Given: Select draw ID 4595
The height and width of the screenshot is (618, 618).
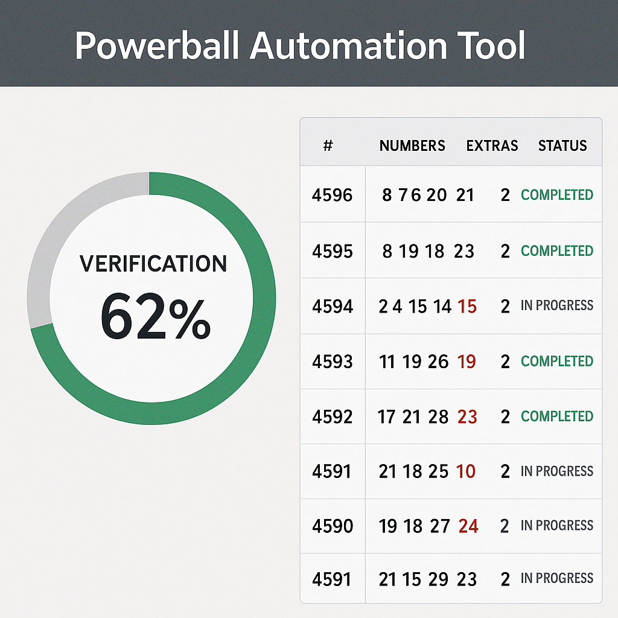Looking at the screenshot, I should point(333,251).
